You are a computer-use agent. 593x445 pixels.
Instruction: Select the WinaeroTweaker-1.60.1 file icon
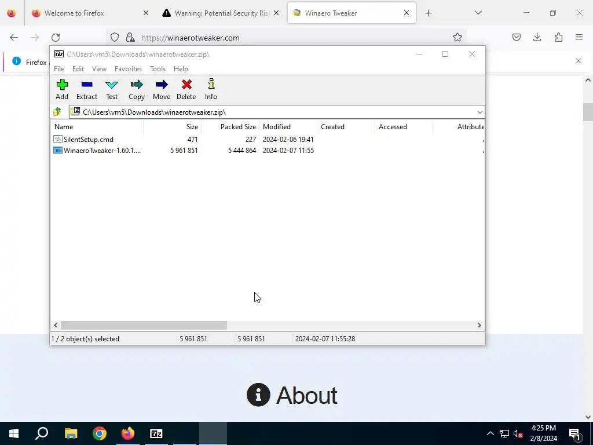57,150
